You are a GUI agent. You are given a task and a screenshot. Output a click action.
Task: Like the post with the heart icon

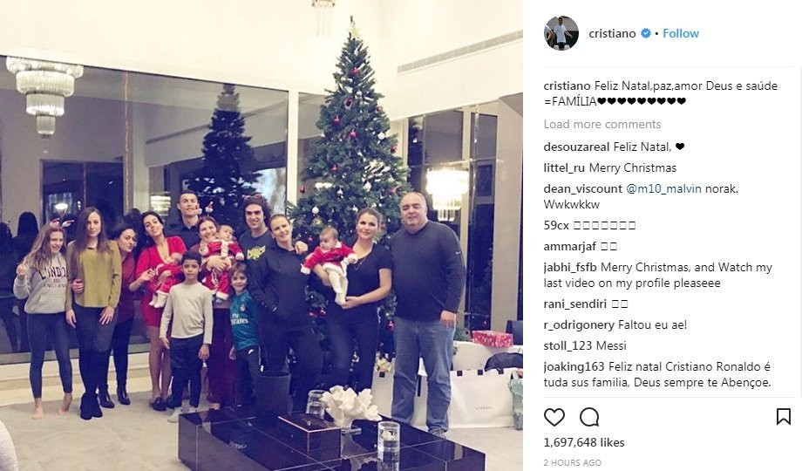tap(554, 417)
